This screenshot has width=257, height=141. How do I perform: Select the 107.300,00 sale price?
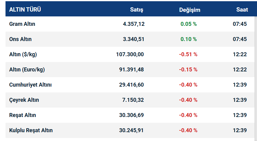coord(130,54)
